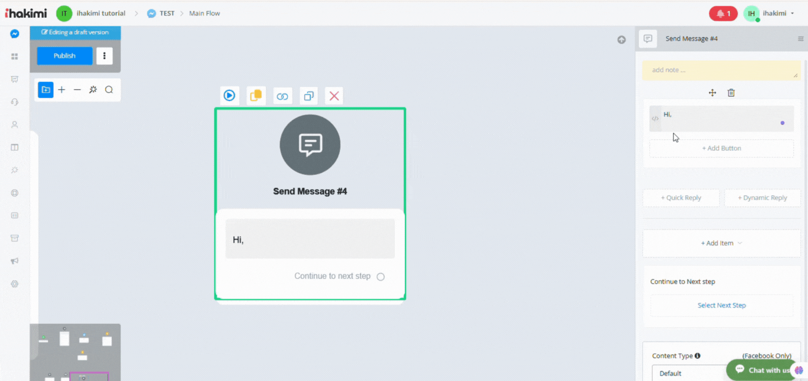808x381 pixels.
Task: Click the TEST breadcrumb item
Action: [167, 14]
